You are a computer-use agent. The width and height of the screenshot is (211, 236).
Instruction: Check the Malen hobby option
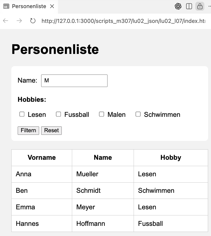[x=101, y=114]
